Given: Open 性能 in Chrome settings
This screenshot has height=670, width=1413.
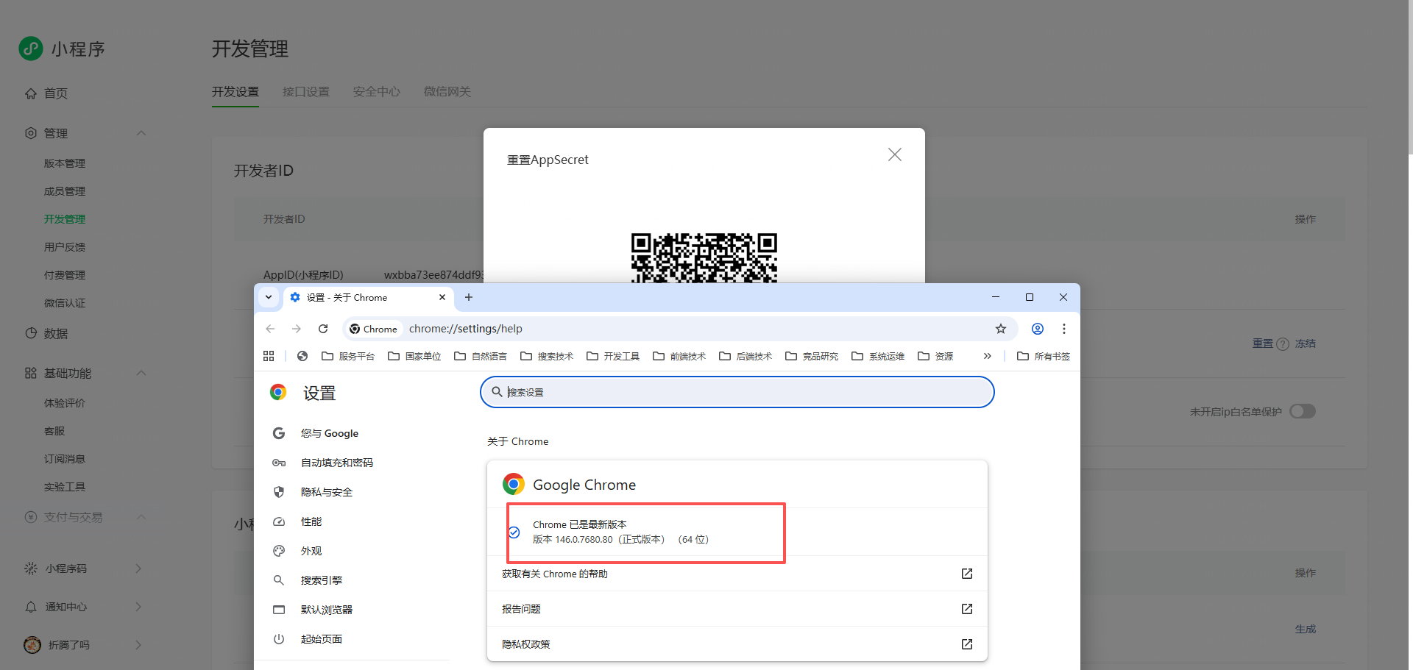Looking at the screenshot, I should point(311,521).
